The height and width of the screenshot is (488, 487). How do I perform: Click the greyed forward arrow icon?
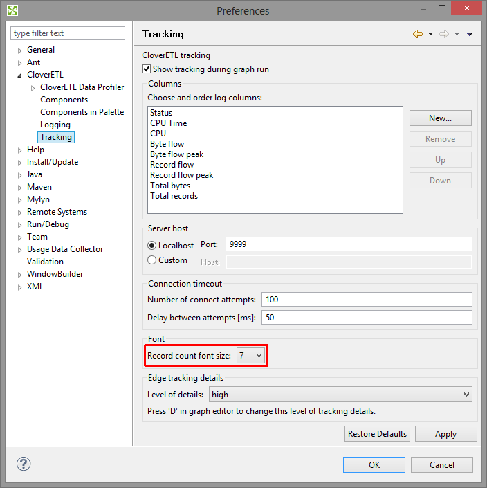444,34
